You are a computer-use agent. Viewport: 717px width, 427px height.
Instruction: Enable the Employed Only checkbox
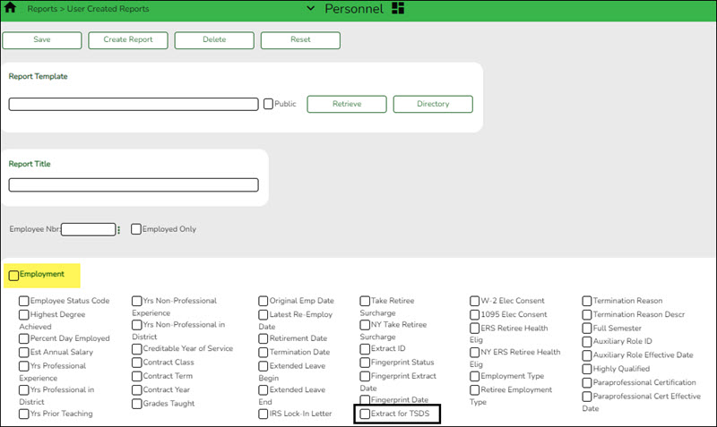(x=136, y=229)
